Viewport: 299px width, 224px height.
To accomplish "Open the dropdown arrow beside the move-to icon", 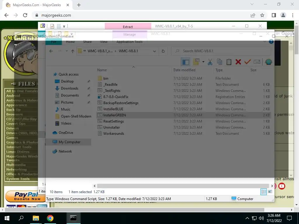I will coord(203,62).
